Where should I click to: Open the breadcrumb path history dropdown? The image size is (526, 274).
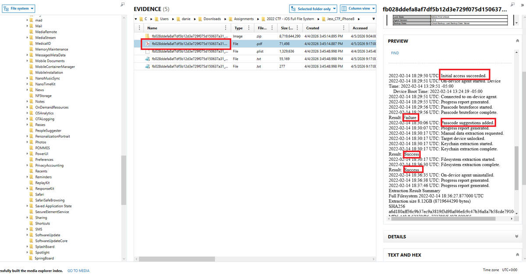(x=373, y=19)
